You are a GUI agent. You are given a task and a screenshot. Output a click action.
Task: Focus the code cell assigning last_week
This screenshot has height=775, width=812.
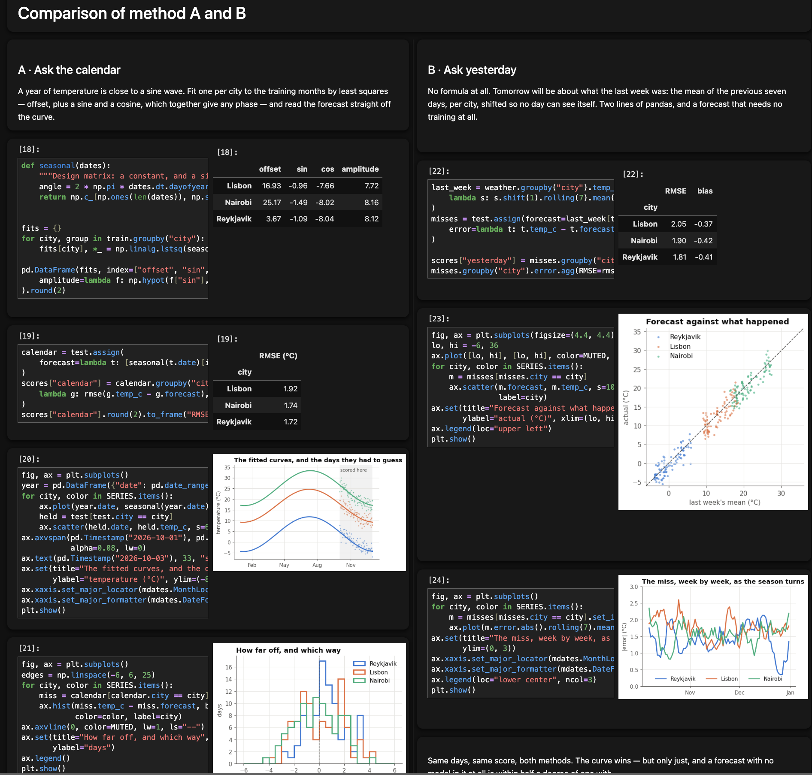[x=521, y=229]
